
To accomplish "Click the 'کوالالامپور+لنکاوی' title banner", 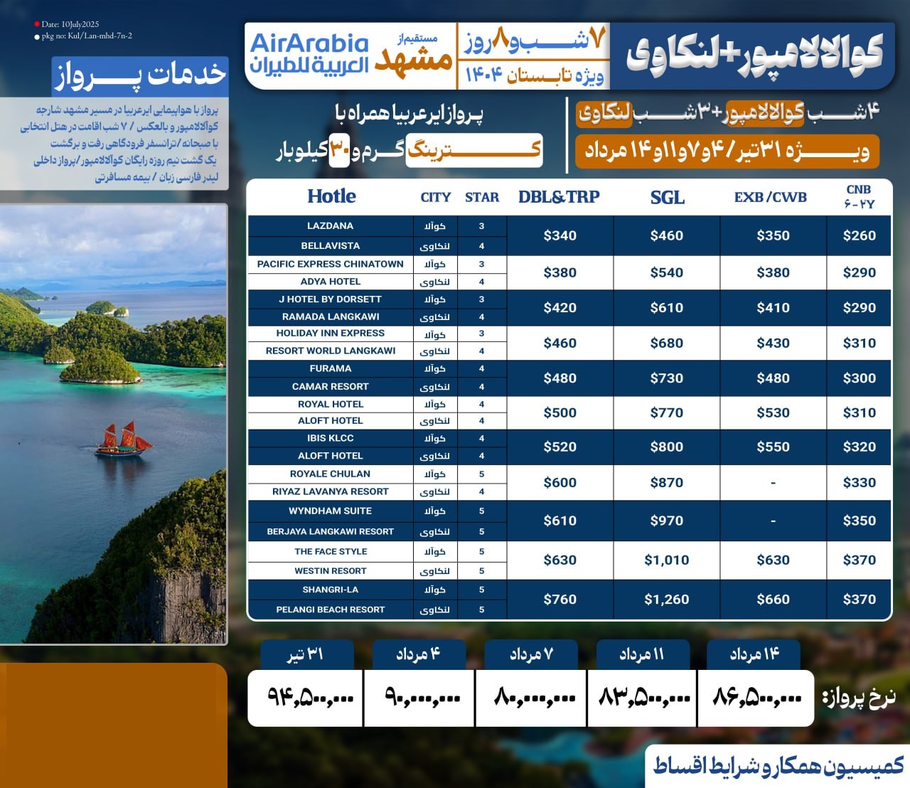I will (754, 55).
